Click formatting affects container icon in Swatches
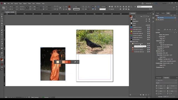Screen dimensions: 178x100 134,16
